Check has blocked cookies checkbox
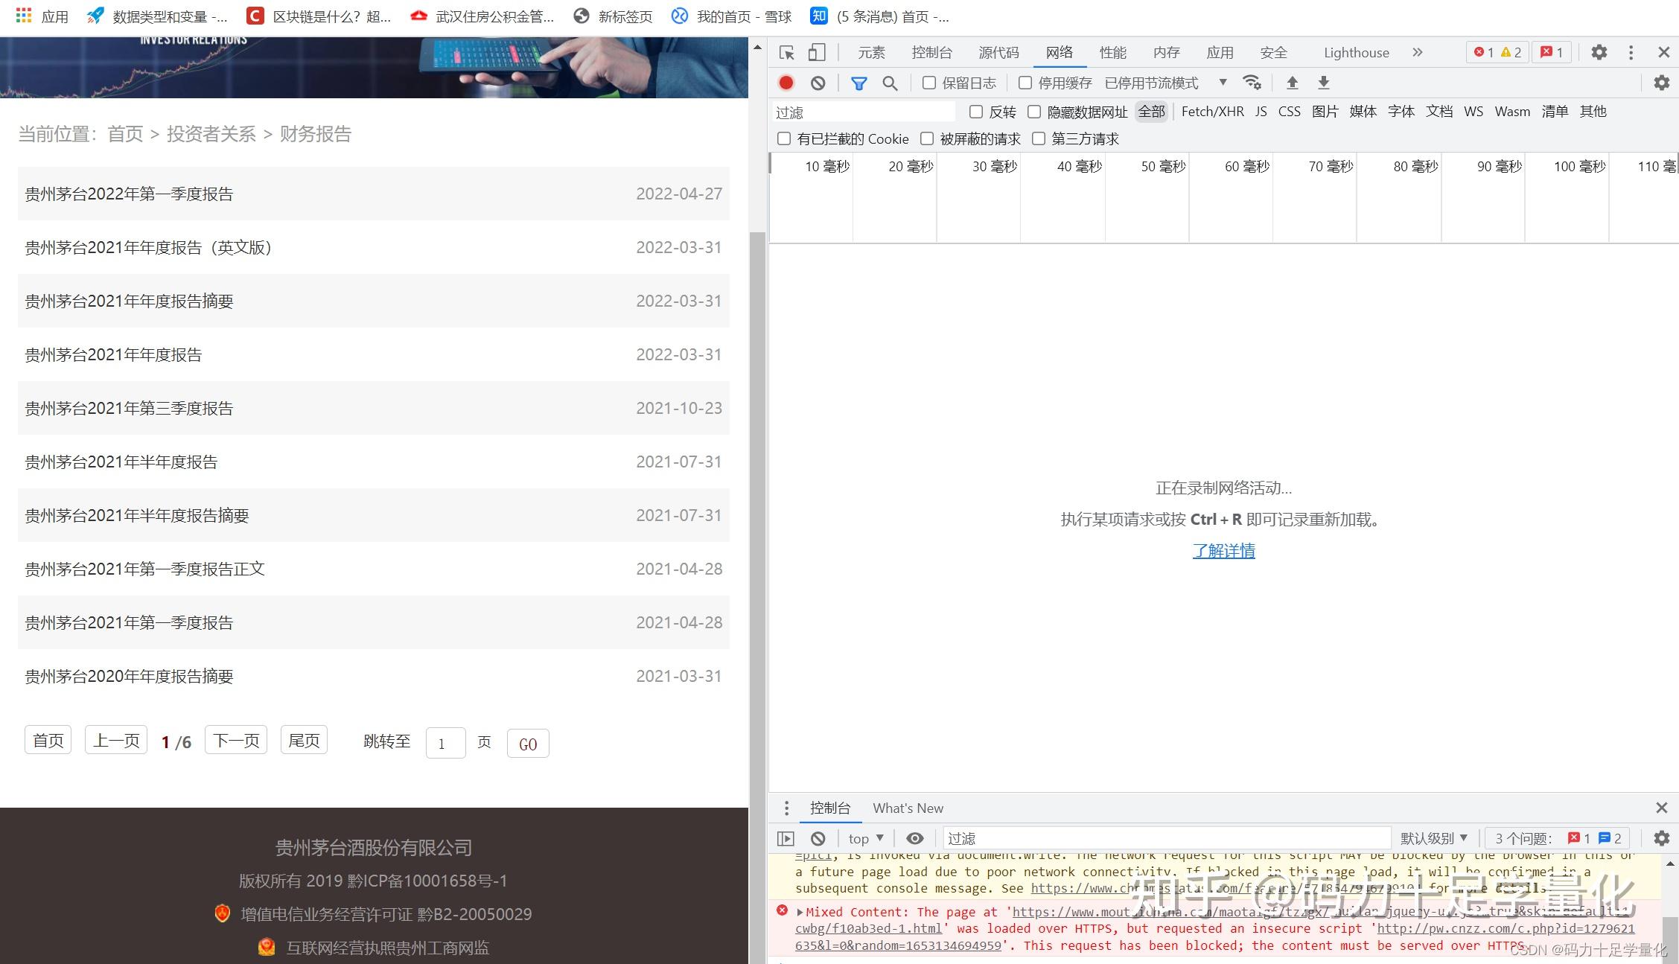The height and width of the screenshot is (964, 1679). pyautogui.click(x=783, y=138)
